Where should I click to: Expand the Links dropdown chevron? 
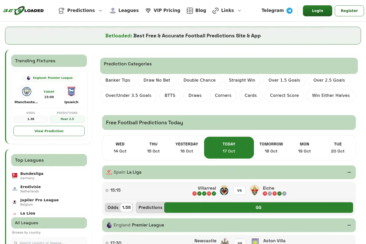pos(239,11)
